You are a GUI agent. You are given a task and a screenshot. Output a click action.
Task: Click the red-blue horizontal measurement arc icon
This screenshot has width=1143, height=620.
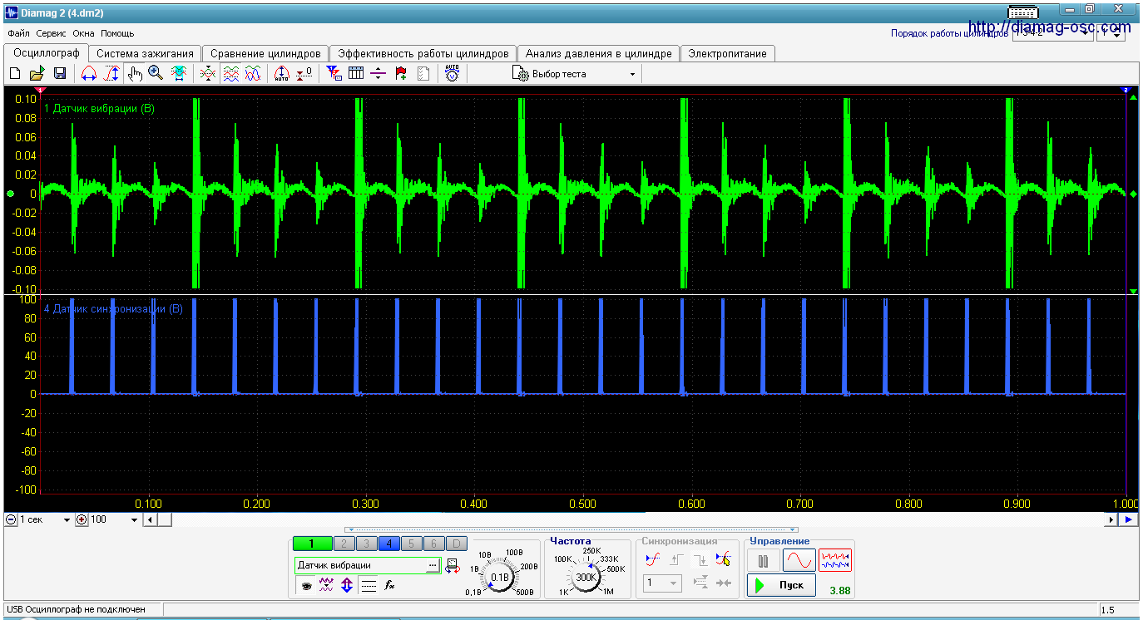point(88,74)
